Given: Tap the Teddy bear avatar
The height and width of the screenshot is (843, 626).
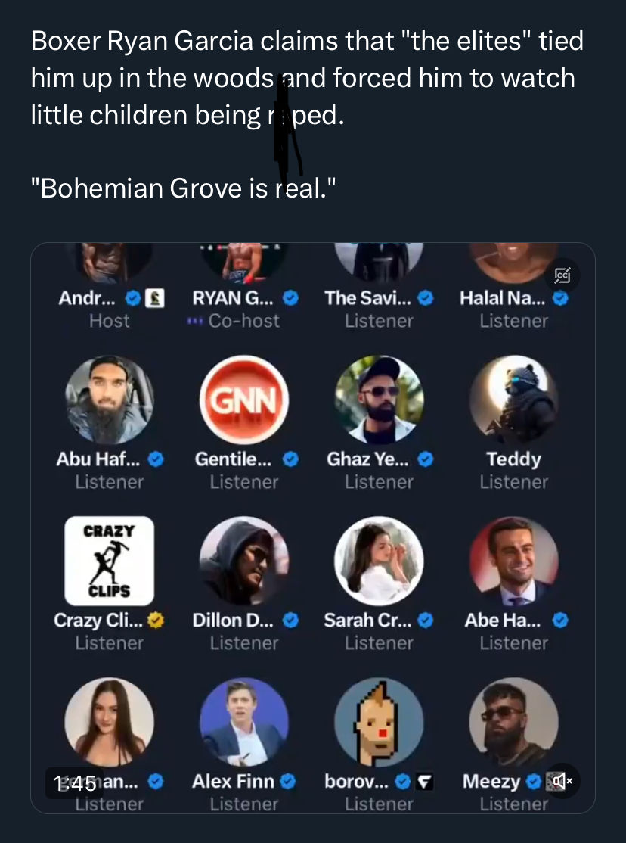Looking at the screenshot, I should (513, 400).
